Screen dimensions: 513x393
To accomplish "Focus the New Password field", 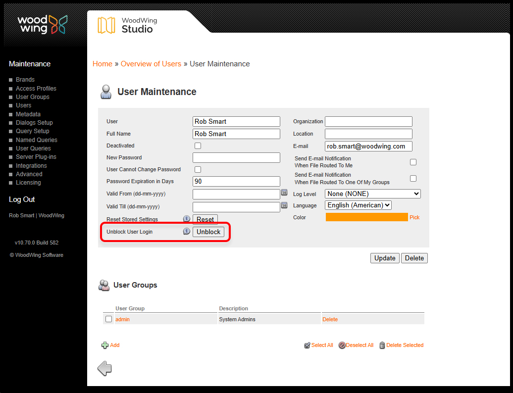I will [x=236, y=157].
